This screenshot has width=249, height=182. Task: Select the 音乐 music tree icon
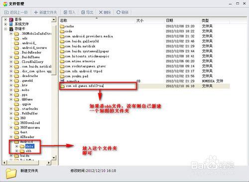11,19
